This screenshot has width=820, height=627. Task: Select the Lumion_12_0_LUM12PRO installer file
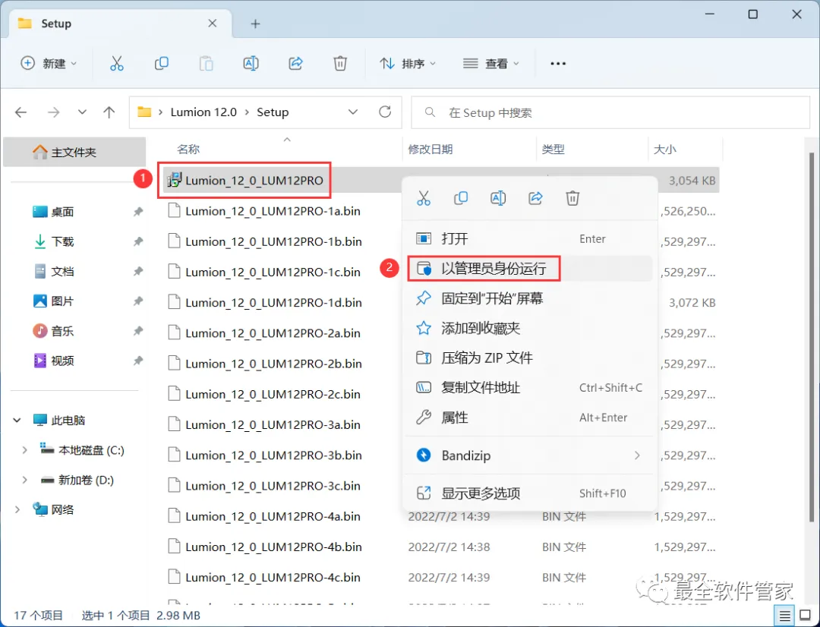[254, 181]
